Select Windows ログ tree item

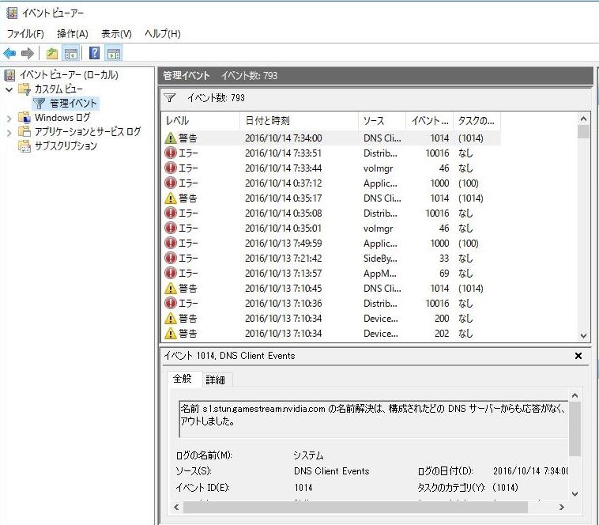(62, 118)
